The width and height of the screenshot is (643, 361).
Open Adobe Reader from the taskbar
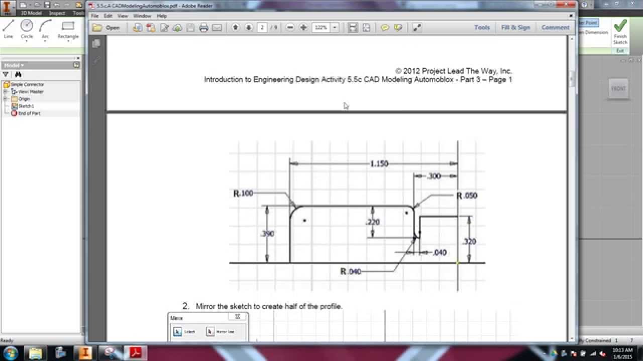pos(135,352)
